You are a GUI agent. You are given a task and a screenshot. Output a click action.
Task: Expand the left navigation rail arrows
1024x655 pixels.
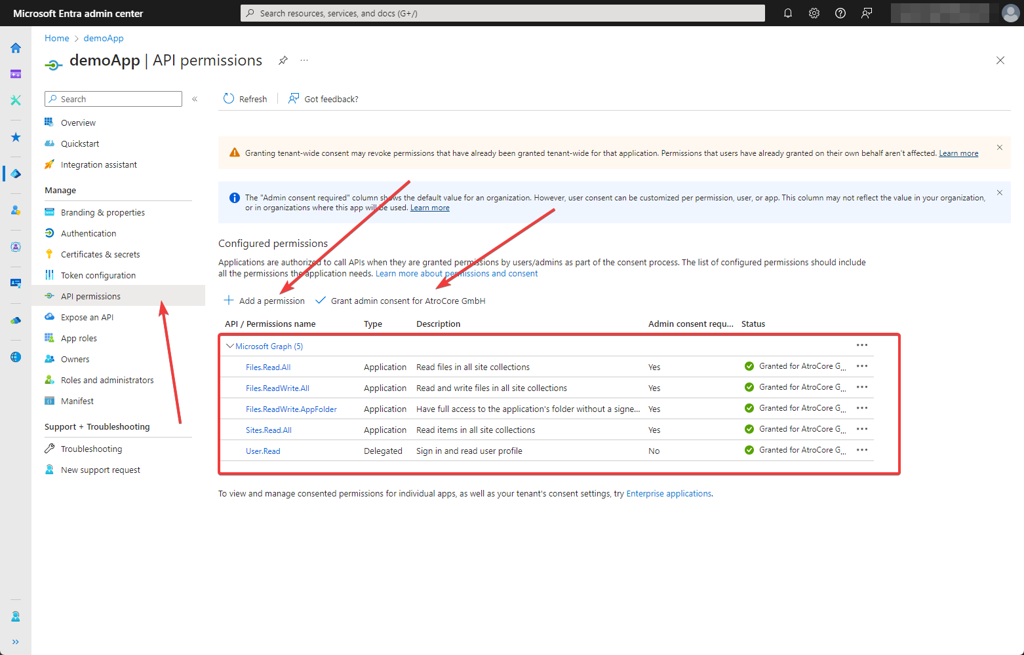pyautogui.click(x=16, y=642)
